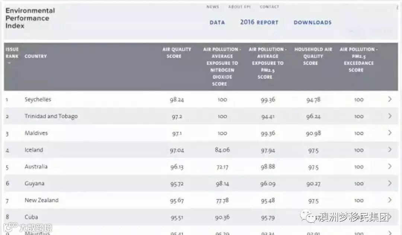402x235 pixels.
Task: Sort by the Air Quality Score header
Action: (x=177, y=53)
